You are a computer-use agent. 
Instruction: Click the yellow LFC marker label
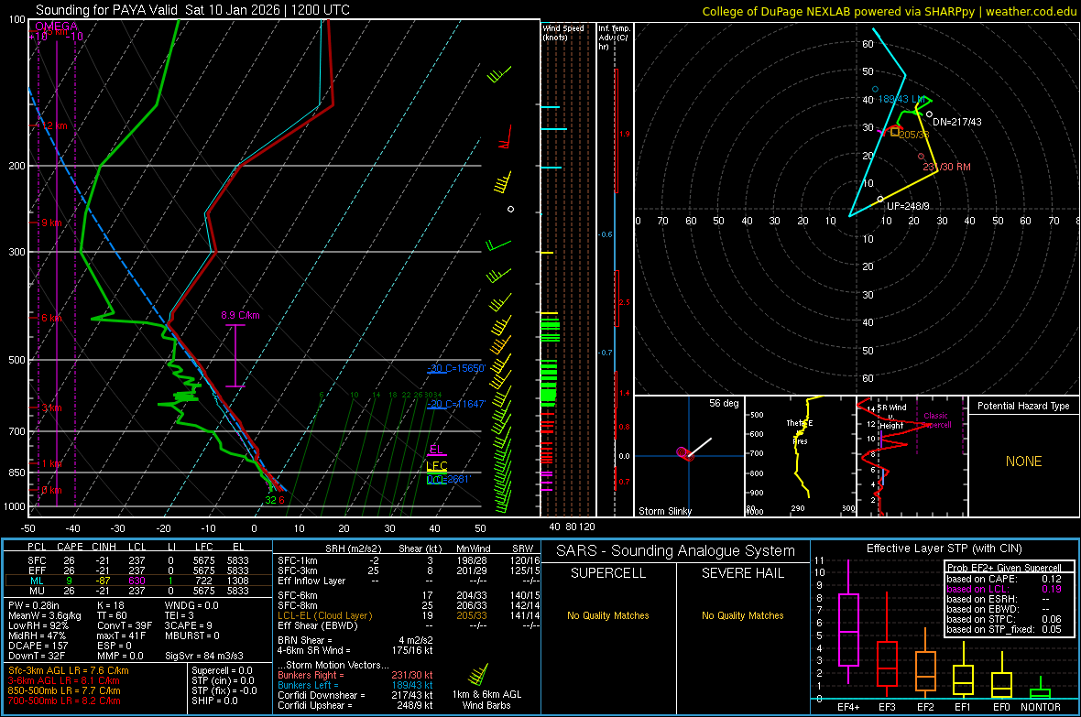pos(436,466)
